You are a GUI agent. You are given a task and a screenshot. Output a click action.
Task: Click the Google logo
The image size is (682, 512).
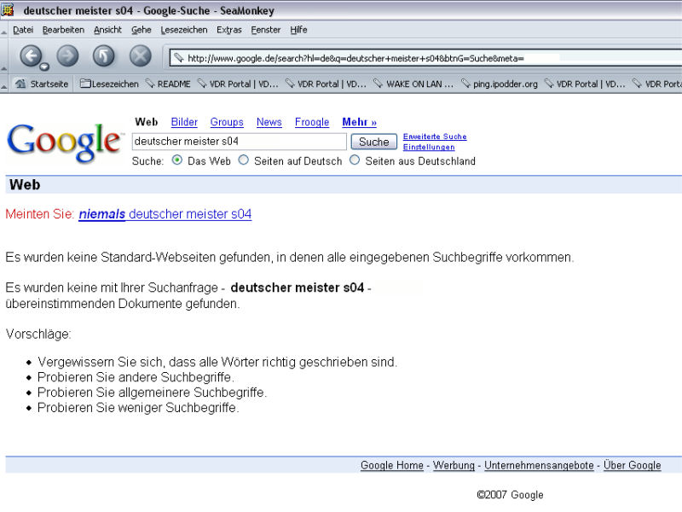coord(65,143)
